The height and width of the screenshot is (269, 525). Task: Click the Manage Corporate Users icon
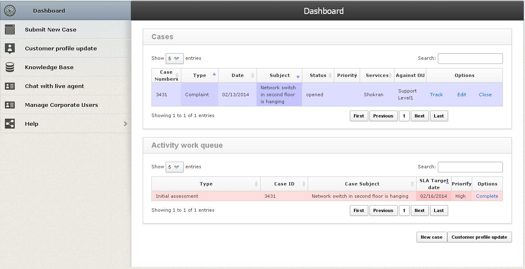coord(10,105)
